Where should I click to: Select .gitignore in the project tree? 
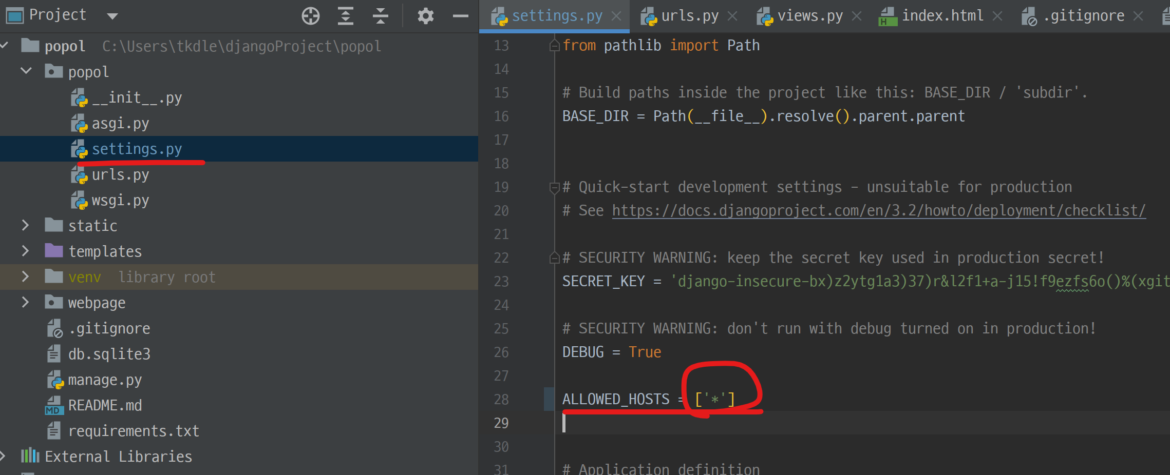coord(109,328)
